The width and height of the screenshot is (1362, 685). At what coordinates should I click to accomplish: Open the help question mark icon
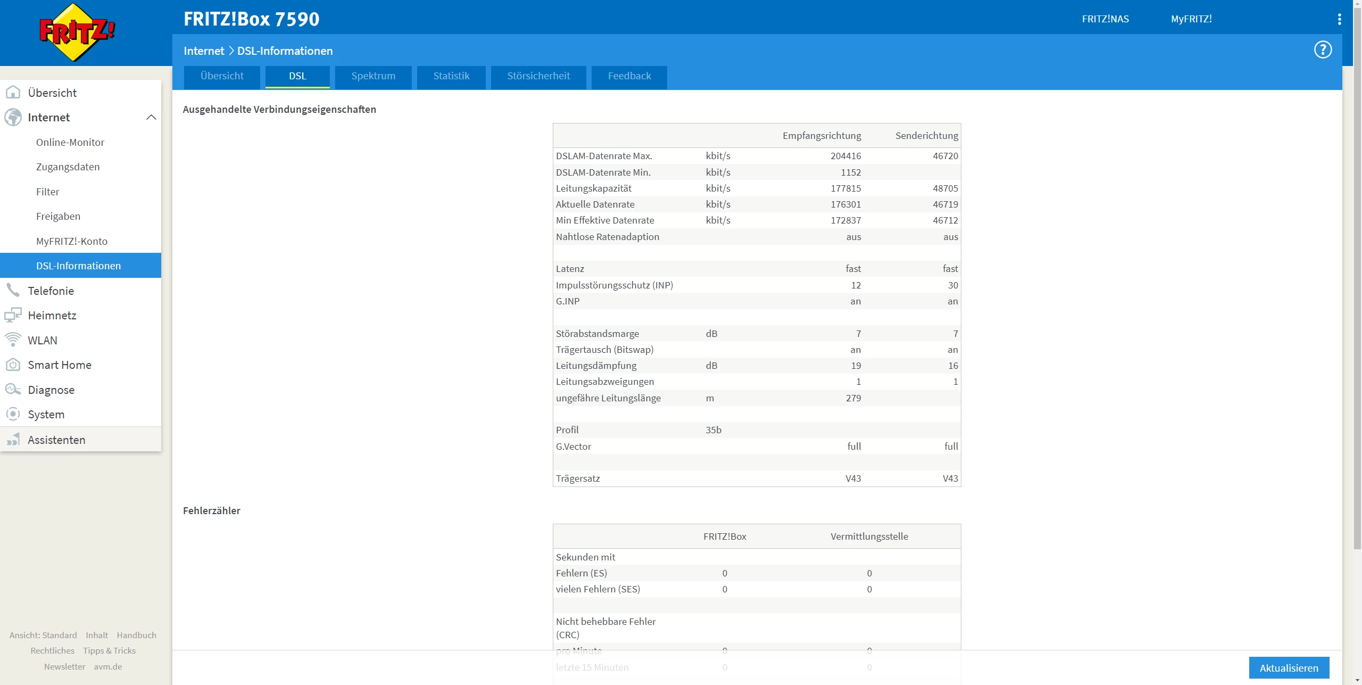click(1323, 50)
